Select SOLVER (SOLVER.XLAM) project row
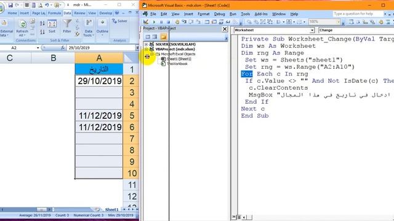 point(175,44)
